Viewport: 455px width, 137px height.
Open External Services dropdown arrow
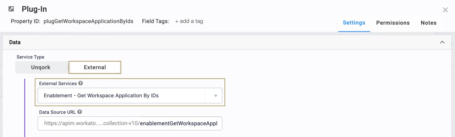pos(215,96)
